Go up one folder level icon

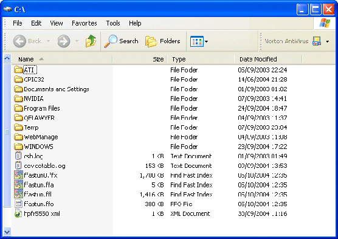[x=91, y=41]
